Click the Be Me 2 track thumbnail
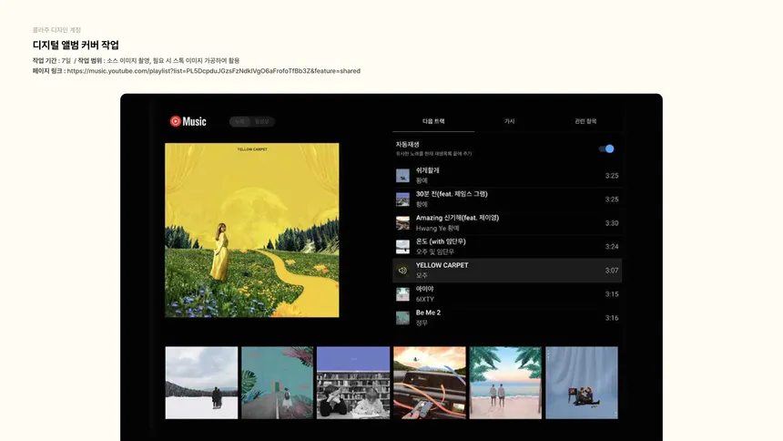The height and width of the screenshot is (441, 783). [x=402, y=318]
